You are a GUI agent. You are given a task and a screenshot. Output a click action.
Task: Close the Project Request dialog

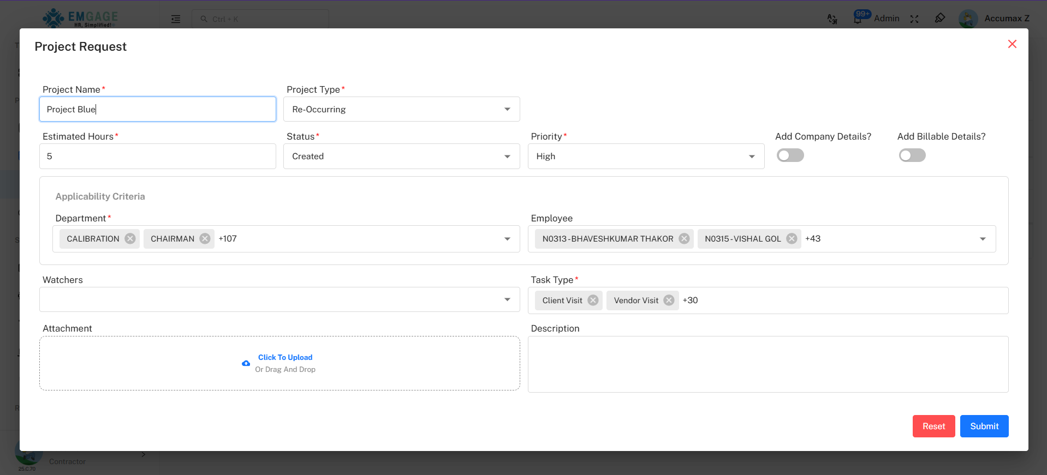tap(1012, 44)
